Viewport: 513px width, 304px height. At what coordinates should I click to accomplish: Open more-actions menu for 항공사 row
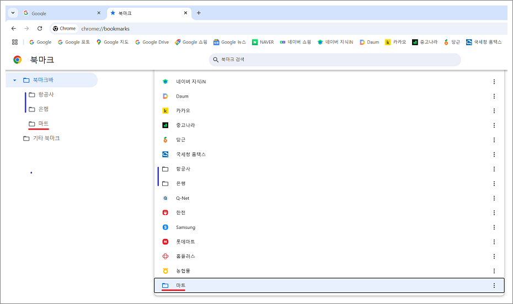[x=494, y=169]
